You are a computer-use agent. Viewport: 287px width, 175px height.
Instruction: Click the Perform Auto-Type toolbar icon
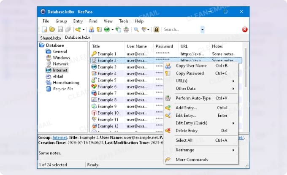[126, 30]
